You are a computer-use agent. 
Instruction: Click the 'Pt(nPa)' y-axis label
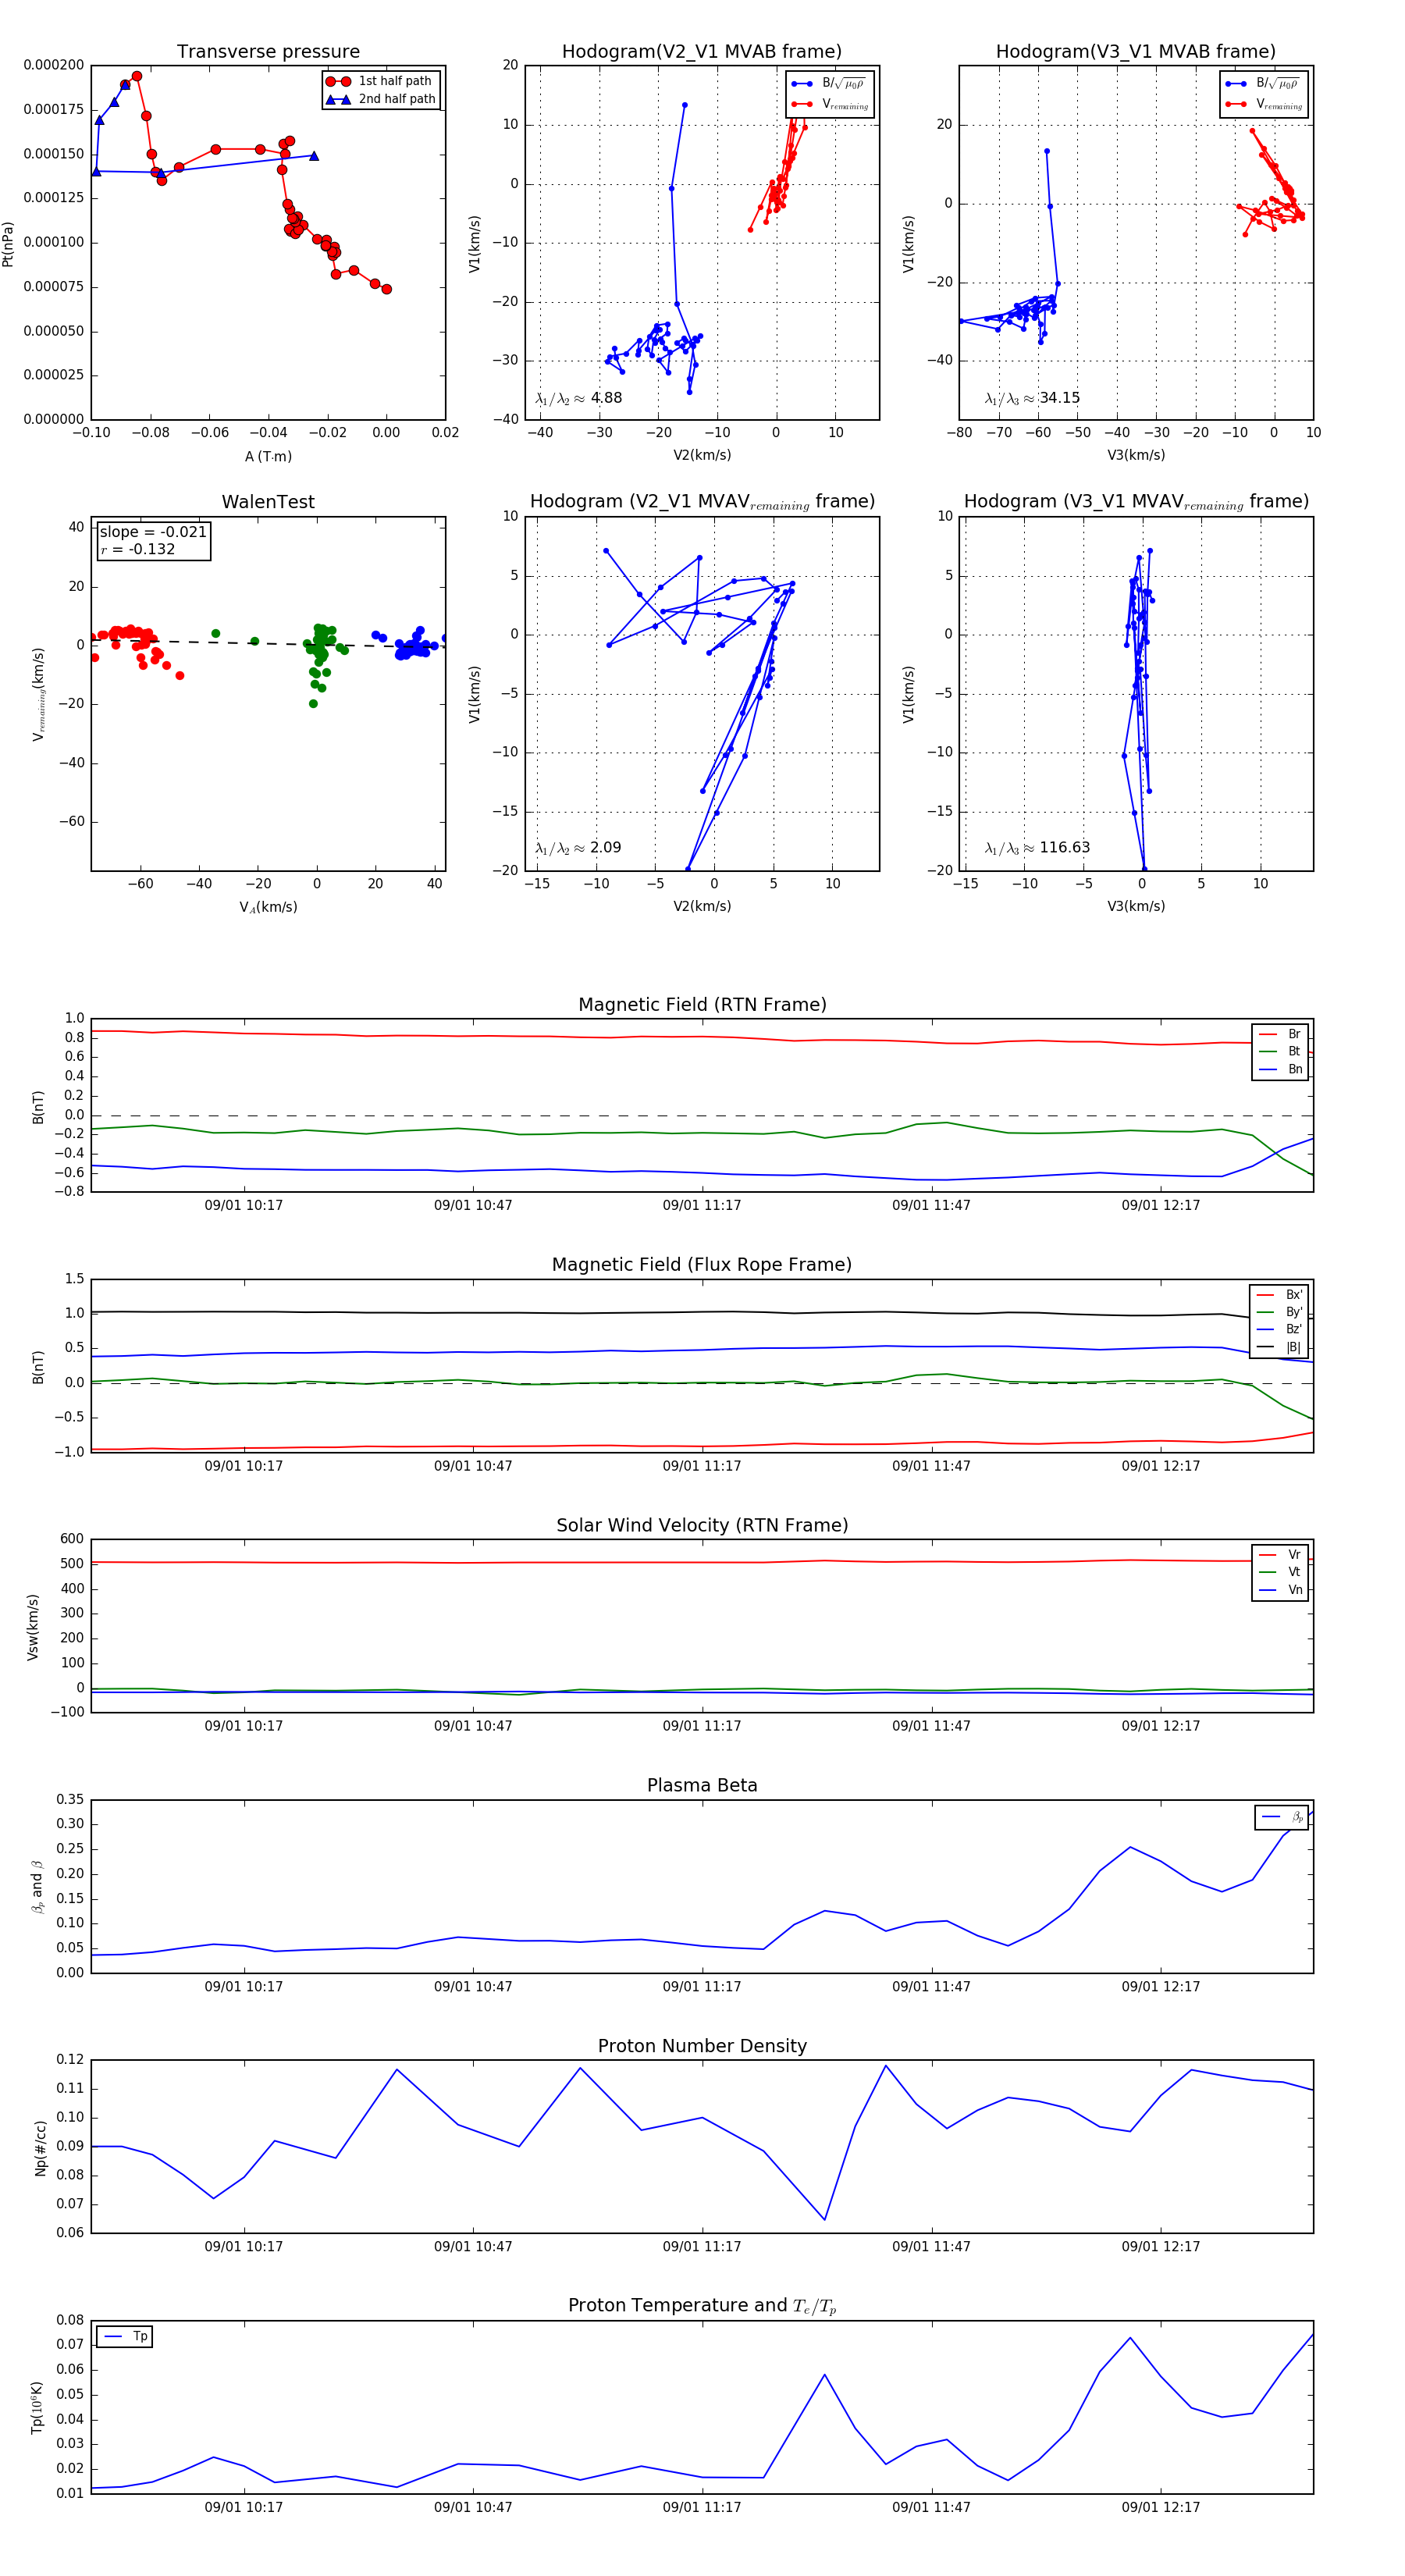pos(8,243)
